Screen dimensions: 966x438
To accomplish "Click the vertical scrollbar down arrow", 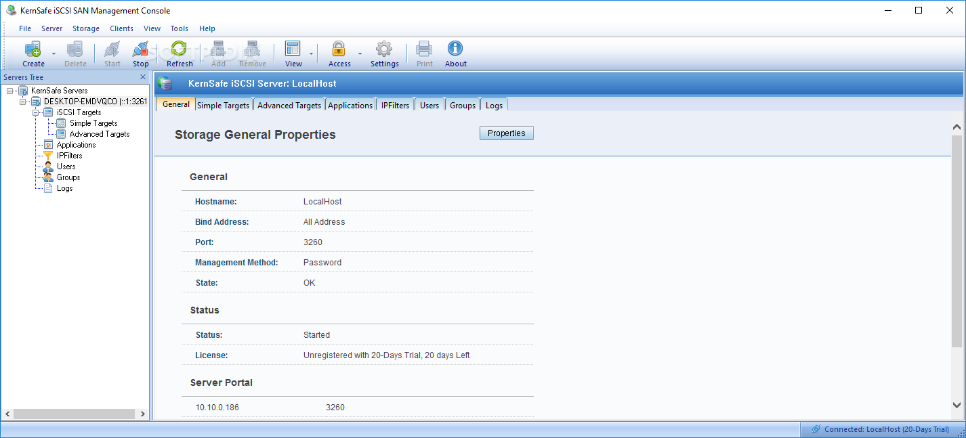I will 957,405.
